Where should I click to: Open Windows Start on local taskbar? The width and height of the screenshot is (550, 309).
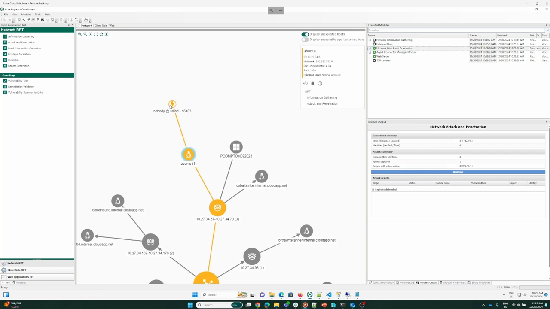click(x=190, y=305)
